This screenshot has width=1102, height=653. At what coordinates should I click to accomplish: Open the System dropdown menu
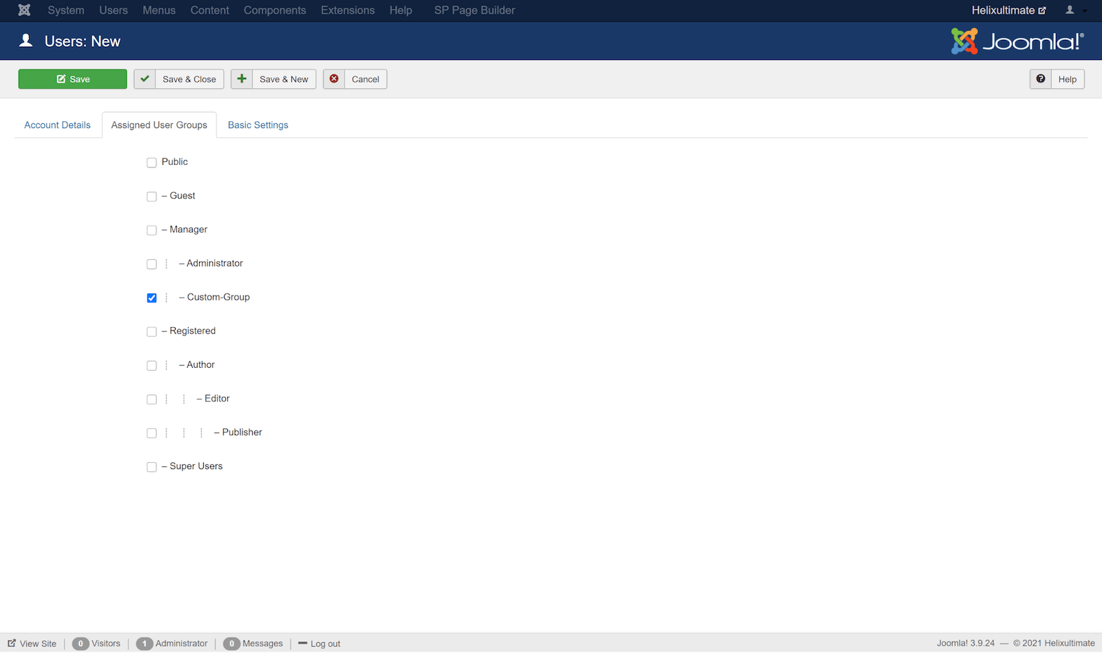[x=65, y=10]
